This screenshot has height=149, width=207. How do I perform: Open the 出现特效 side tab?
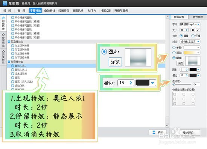tap(3, 23)
